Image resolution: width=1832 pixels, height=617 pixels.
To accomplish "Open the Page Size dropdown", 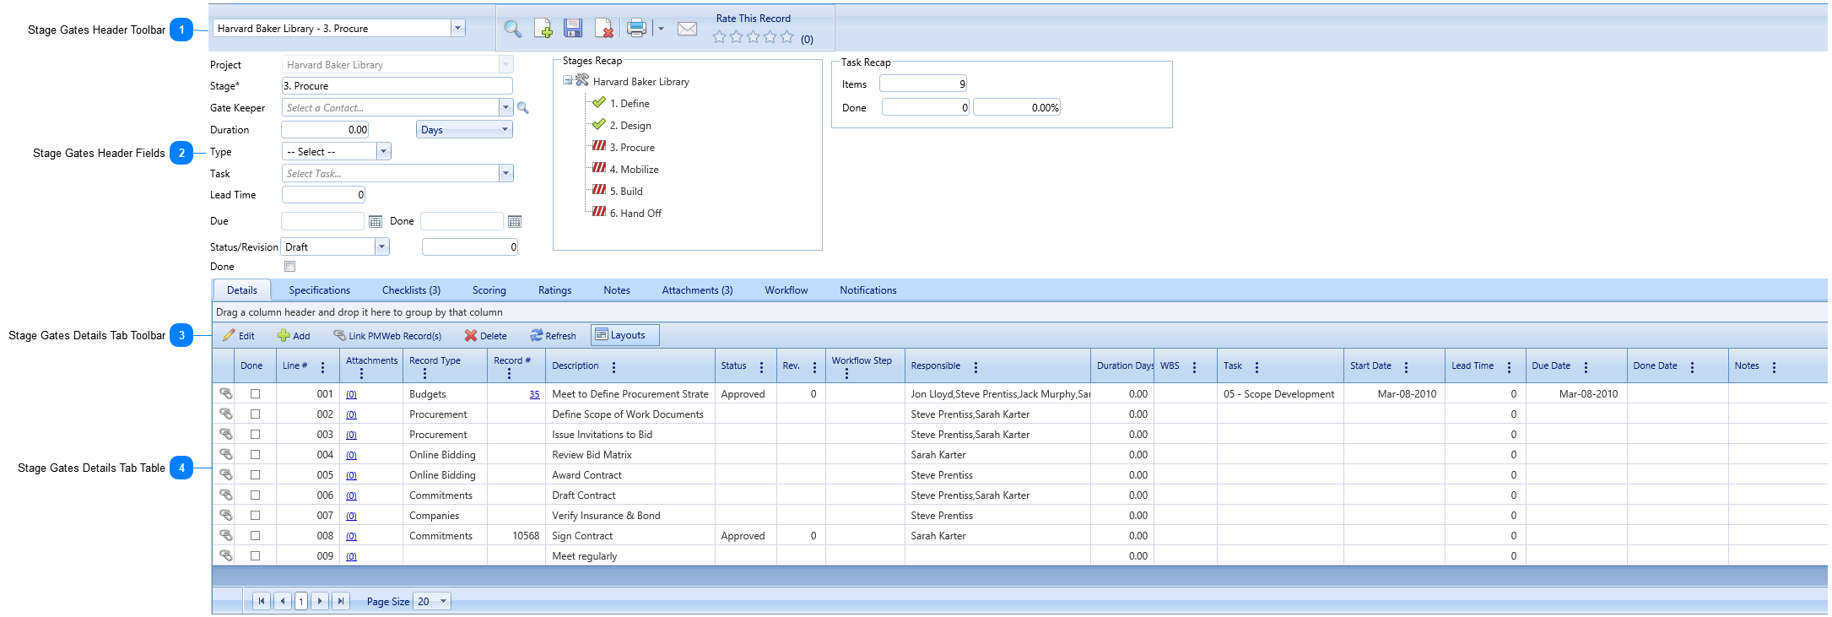I will (x=443, y=602).
